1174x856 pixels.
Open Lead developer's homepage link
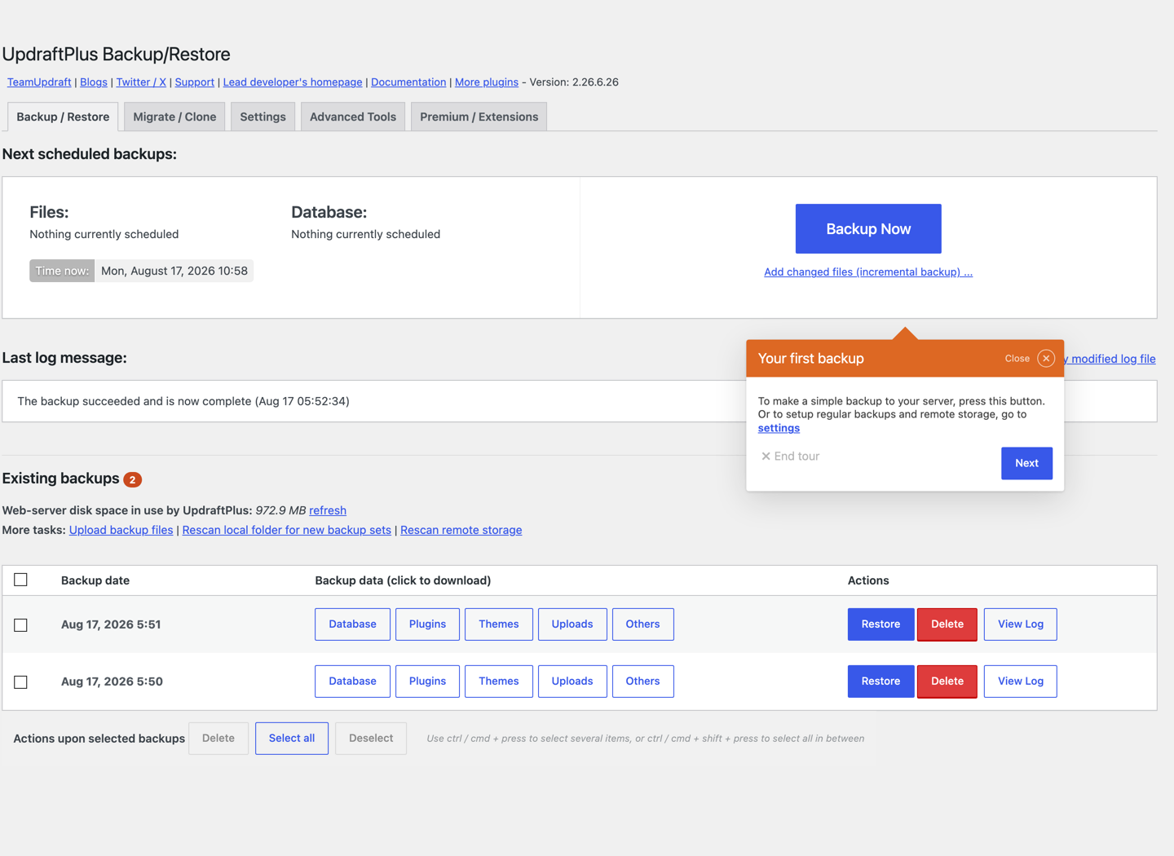(x=293, y=82)
